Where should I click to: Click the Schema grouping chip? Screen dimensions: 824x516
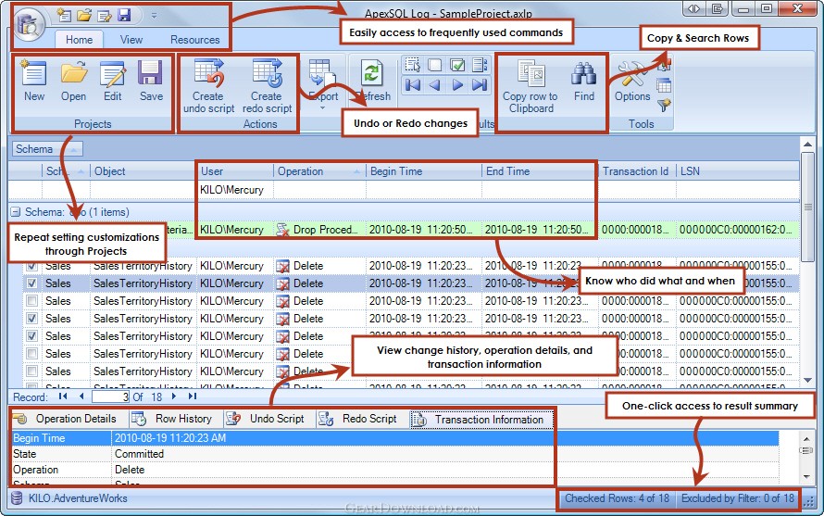pyautogui.click(x=47, y=149)
